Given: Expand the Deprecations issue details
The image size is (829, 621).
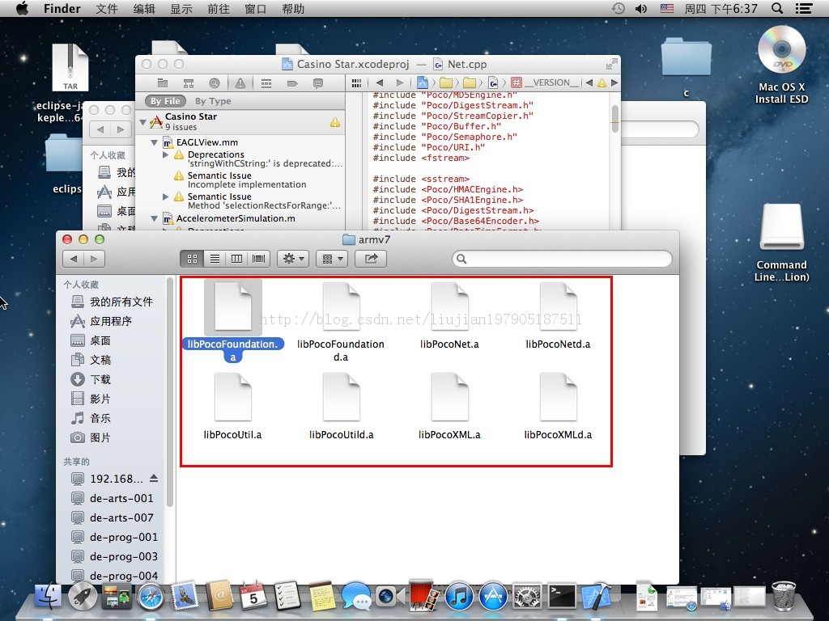Looking at the screenshot, I should (x=165, y=154).
